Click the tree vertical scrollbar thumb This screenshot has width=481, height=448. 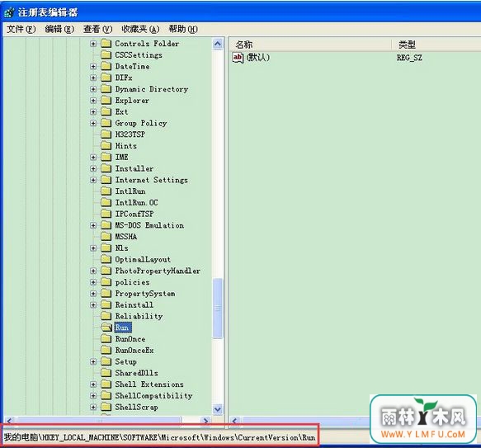point(218,308)
